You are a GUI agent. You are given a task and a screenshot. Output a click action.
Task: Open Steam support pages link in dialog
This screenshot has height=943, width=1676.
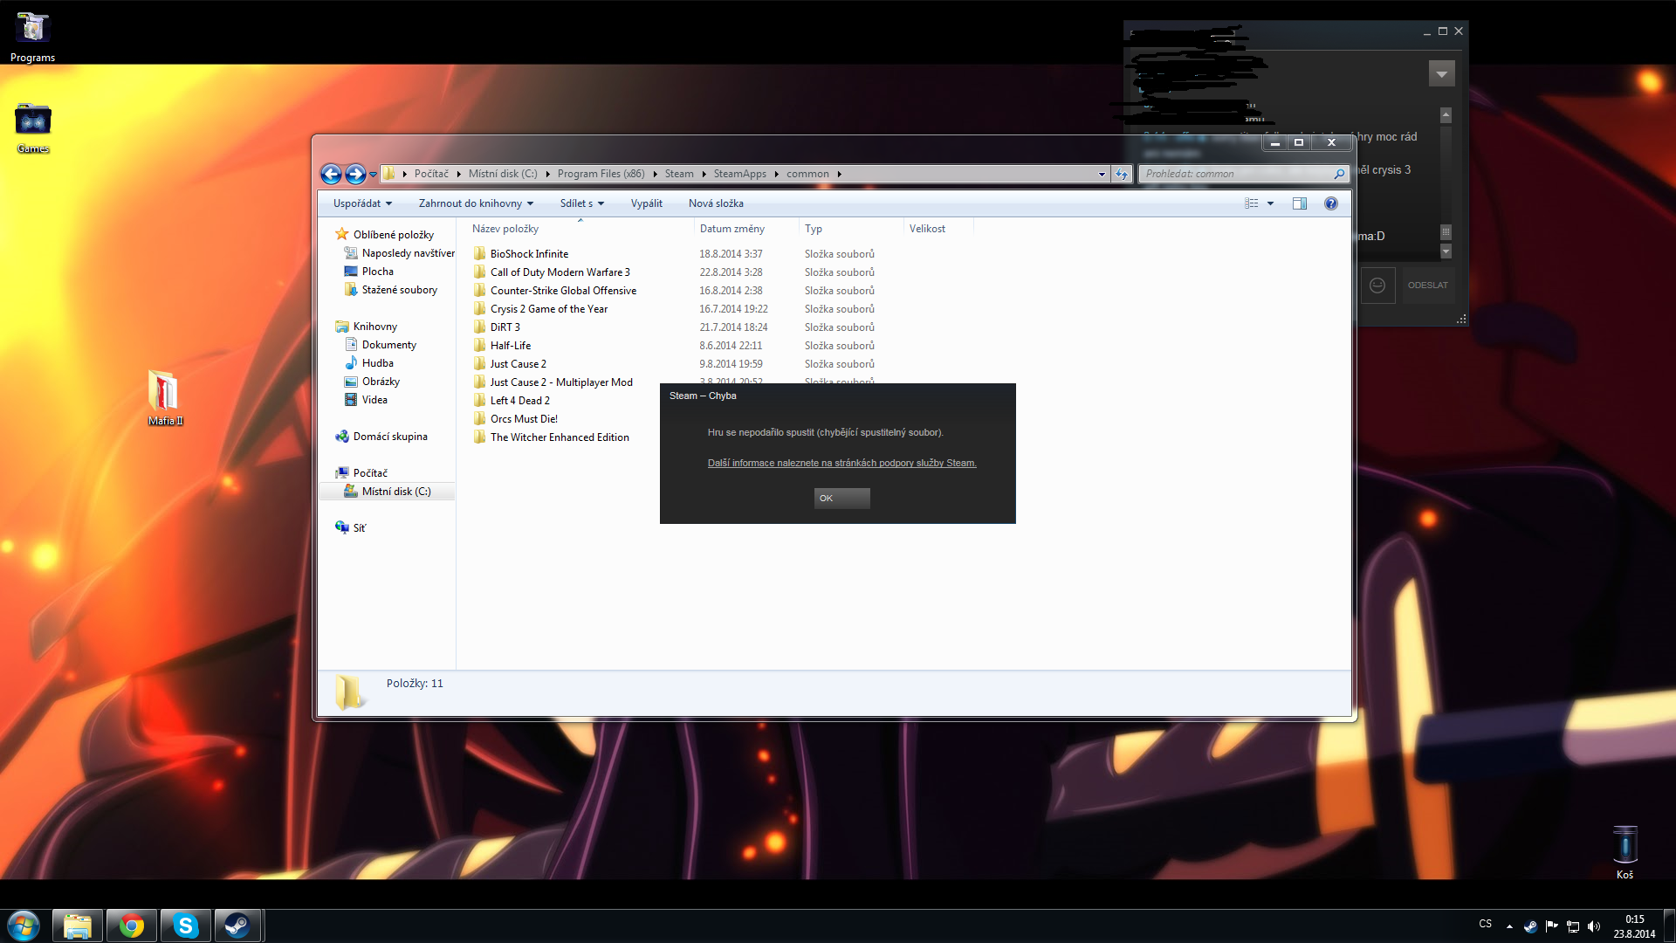pyautogui.click(x=841, y=464)
